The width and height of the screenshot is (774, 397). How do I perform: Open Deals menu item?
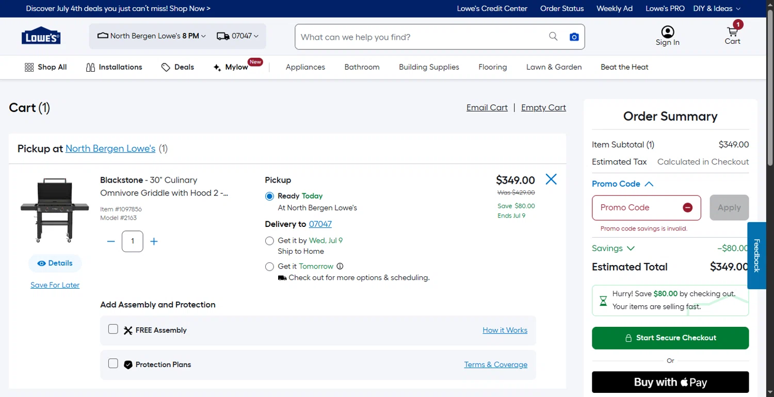click(178, 67)
